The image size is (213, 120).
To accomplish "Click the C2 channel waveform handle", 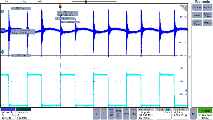I will tap(3, 105).
